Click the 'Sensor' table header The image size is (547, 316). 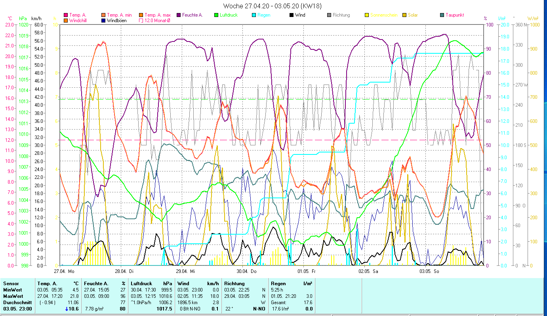11,284
